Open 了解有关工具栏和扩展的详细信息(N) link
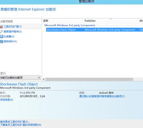143x128 pixels. [x=21, y=125]
